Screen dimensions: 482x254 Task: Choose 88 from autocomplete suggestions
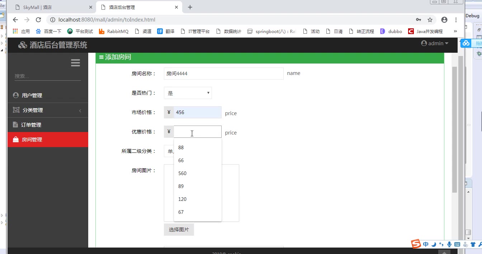tap(198, 147)
